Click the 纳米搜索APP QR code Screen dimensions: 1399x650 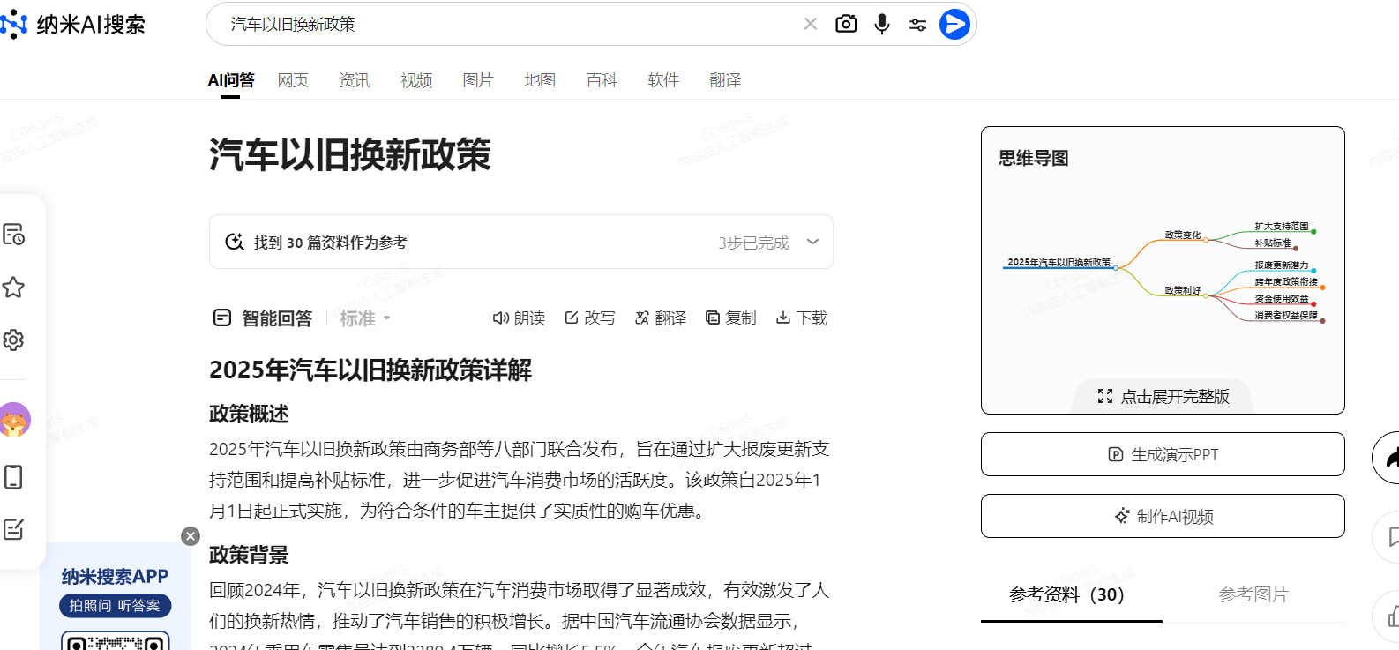(x=115, y=641)
